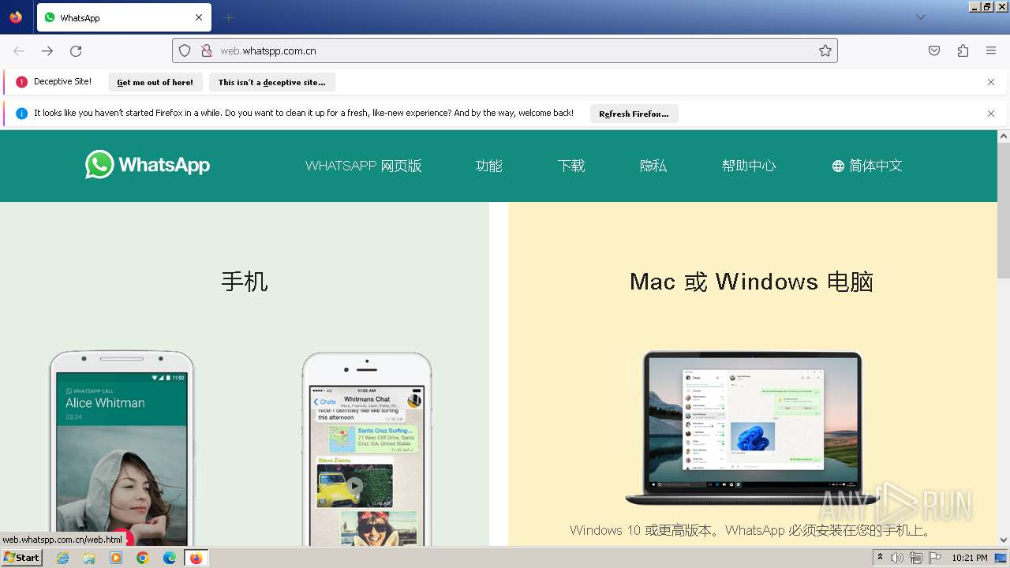Click the insecure connection padlock icon
1010x568 pixels.
click(207, 50)
